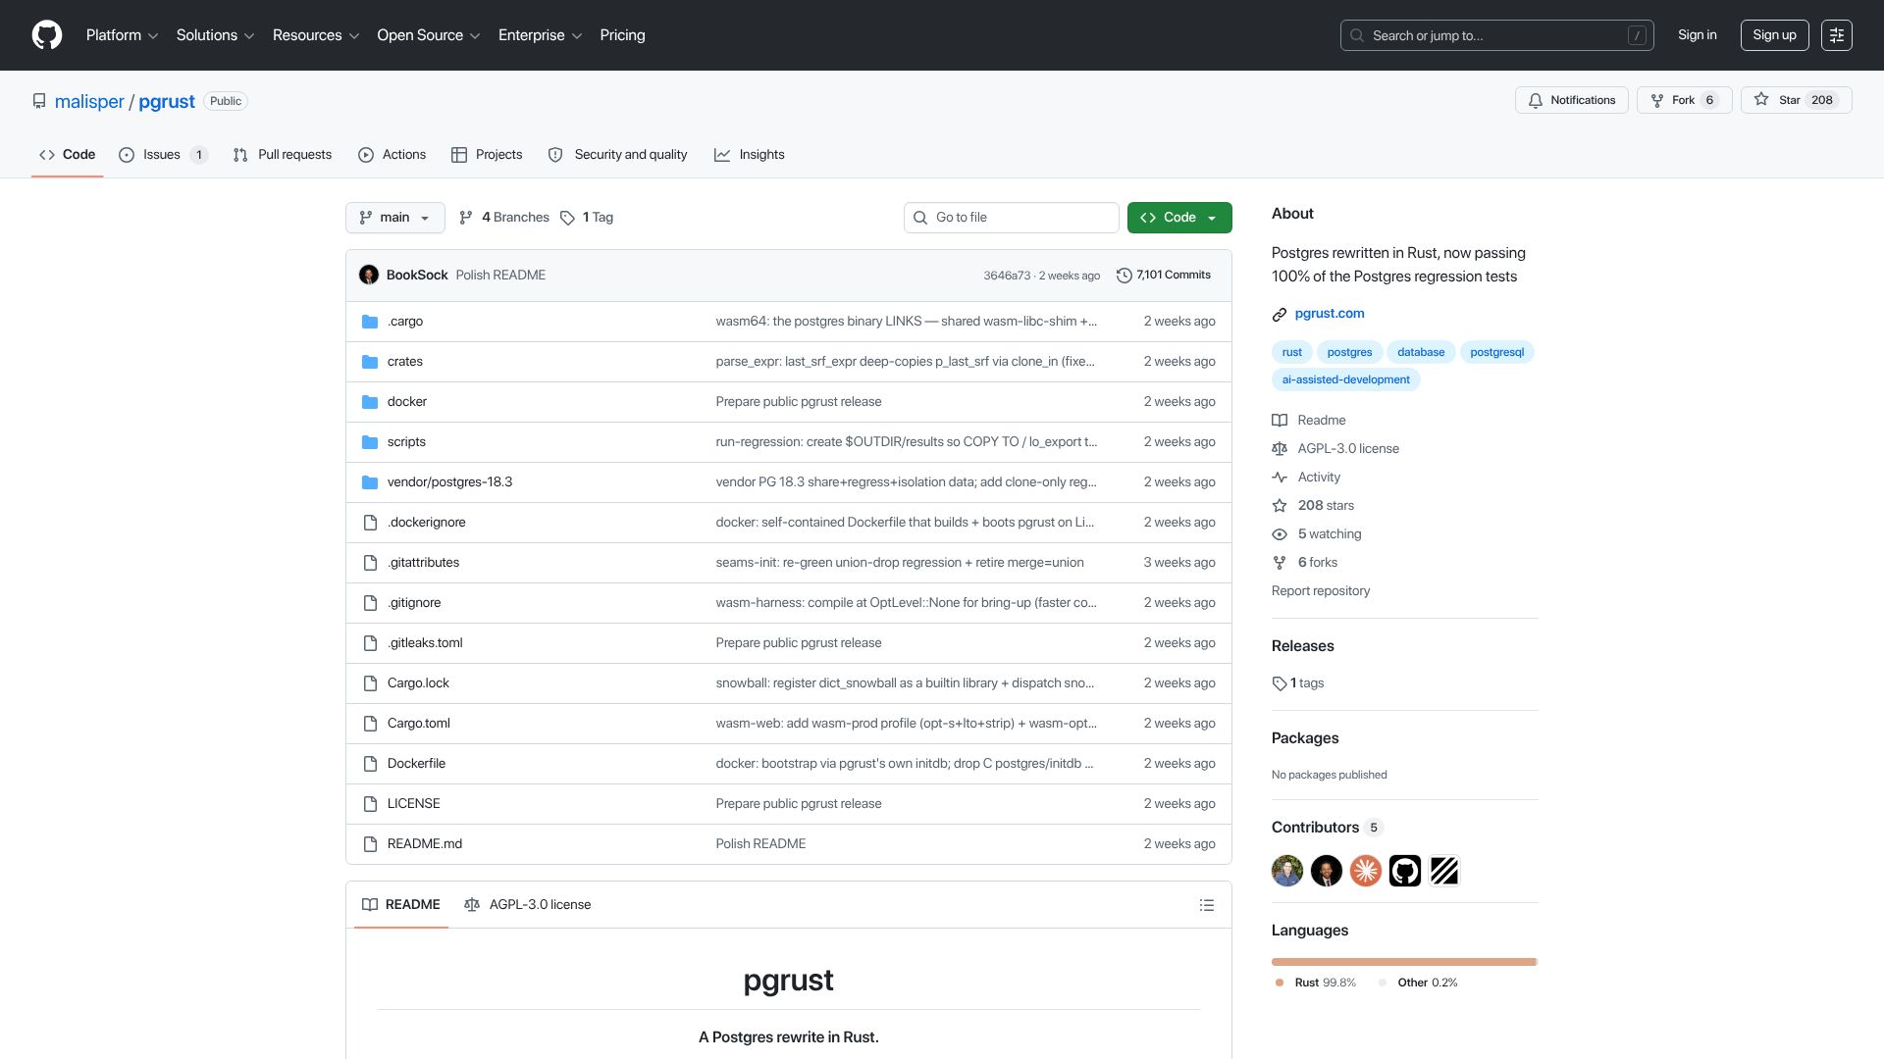This screenshot has width=1884, height=1059.
Task: Open the ai-assisted-development topic tag
Action: [x=1345, y=379]
